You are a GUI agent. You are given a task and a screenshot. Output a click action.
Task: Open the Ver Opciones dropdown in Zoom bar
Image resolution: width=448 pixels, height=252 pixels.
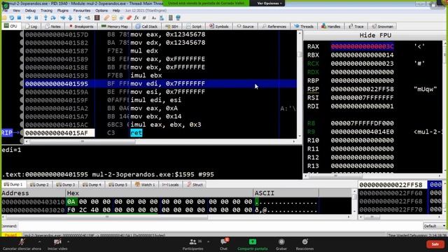coord(269,3)
